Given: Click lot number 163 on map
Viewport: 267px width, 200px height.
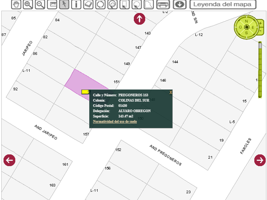Looking at the screenshot, I should pyautogui.click(x=52, y=185).
